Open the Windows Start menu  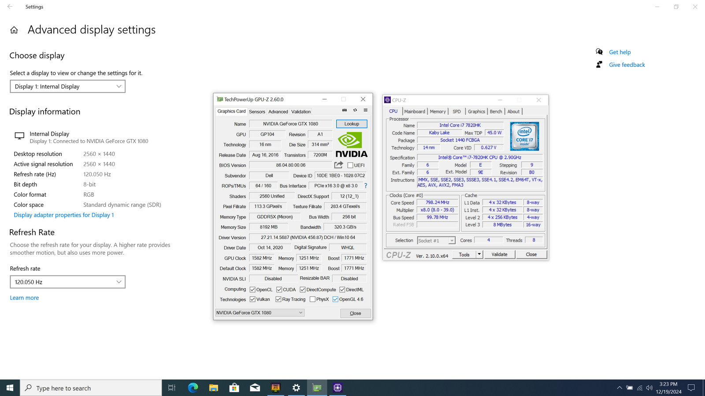[10, 388]
